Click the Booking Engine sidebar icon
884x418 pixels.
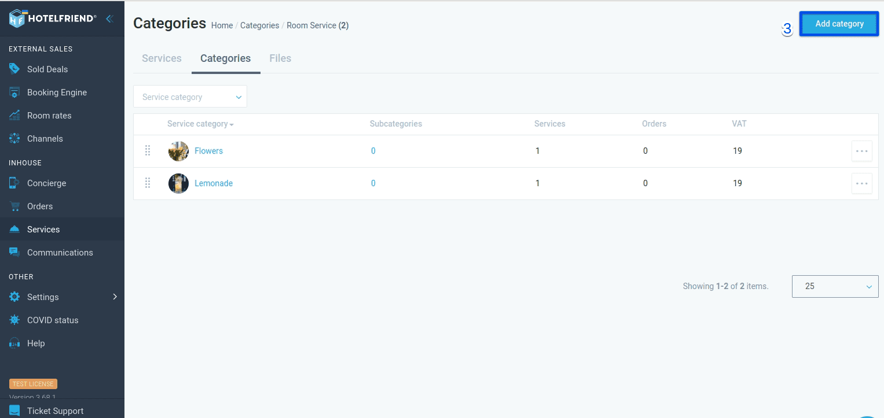point(14,93)
